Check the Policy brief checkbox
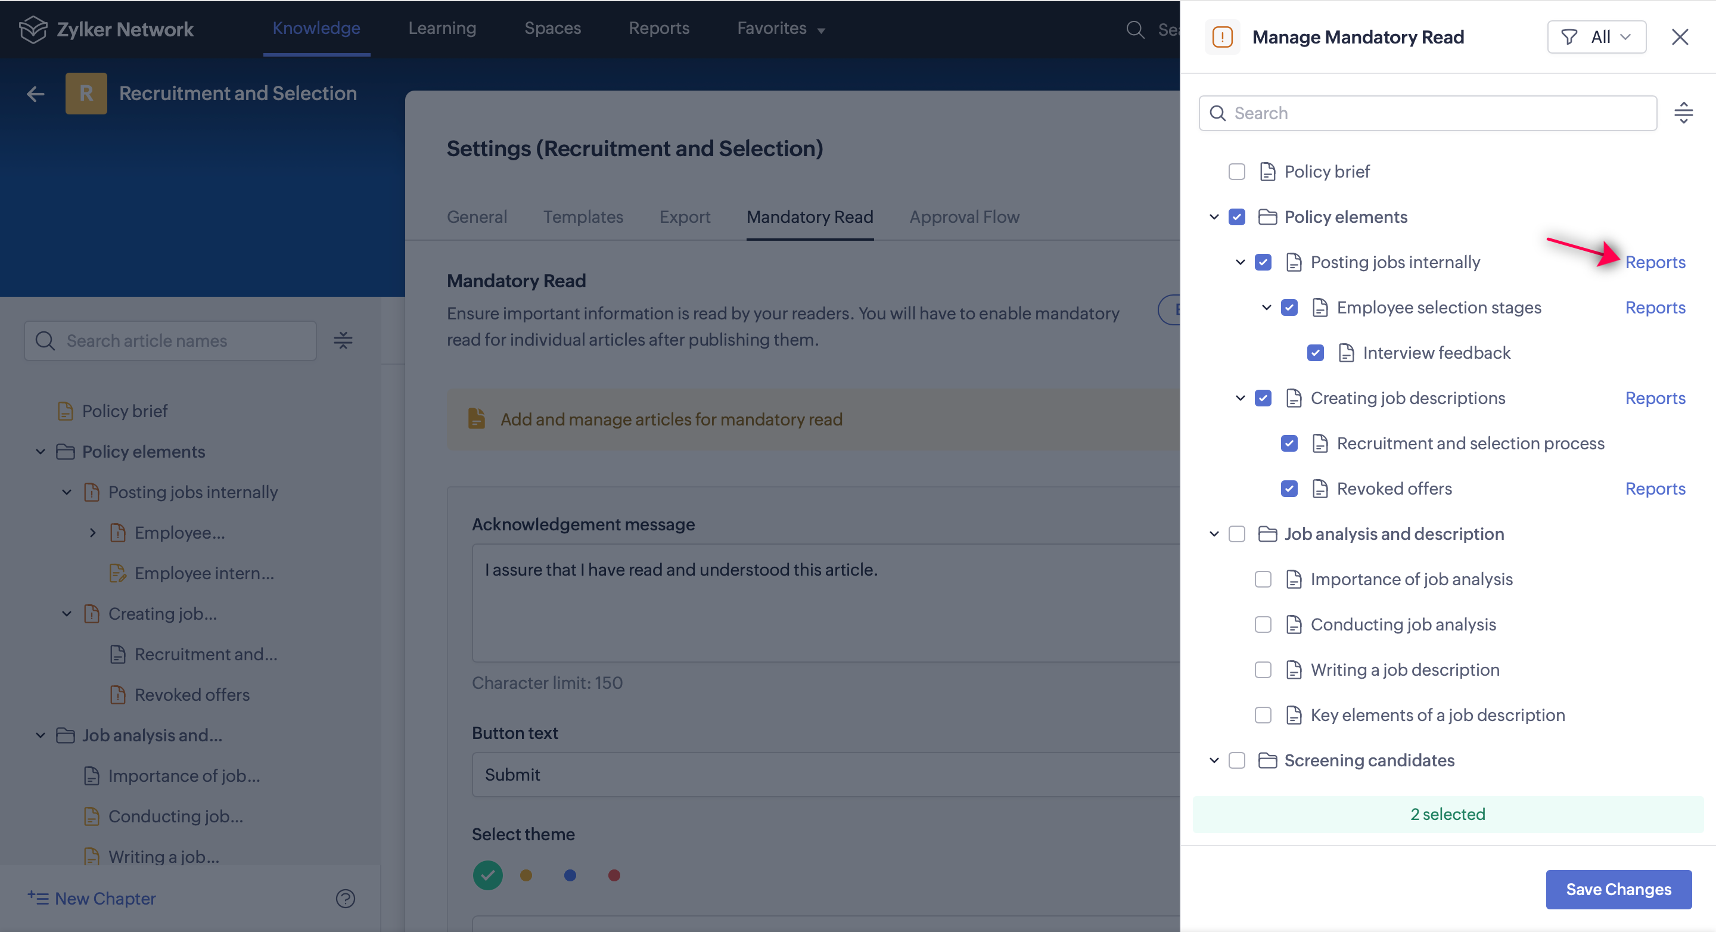 [1237, 172]
